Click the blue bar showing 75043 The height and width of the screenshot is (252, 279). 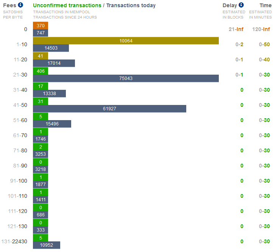[126, 78]
